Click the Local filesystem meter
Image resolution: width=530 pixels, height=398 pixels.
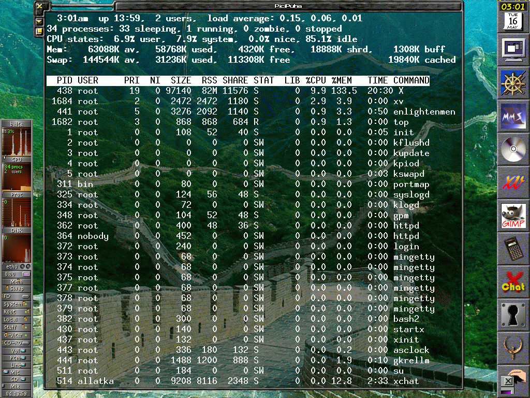coord(17,319)
